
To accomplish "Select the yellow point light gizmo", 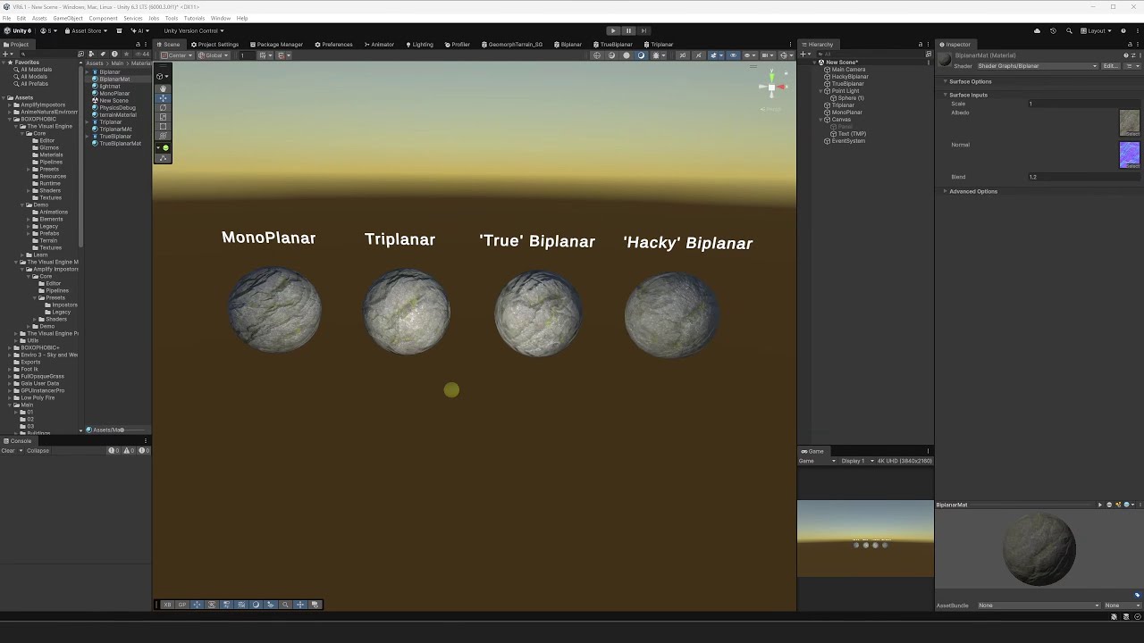I will (451, 390).
